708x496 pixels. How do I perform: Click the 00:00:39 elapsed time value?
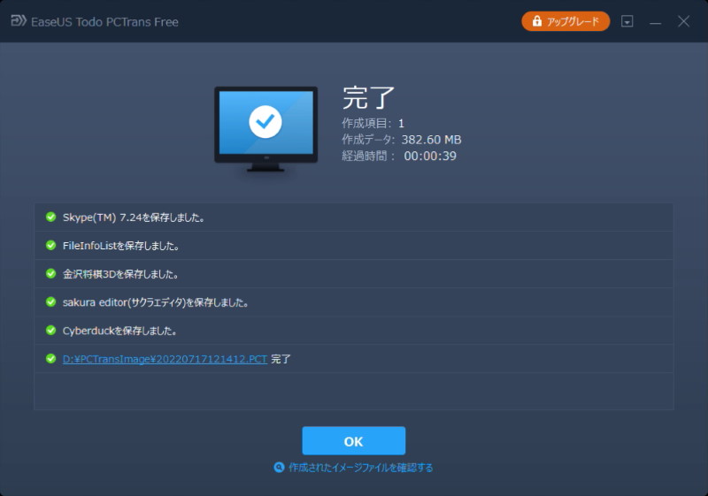coord(430,156)
